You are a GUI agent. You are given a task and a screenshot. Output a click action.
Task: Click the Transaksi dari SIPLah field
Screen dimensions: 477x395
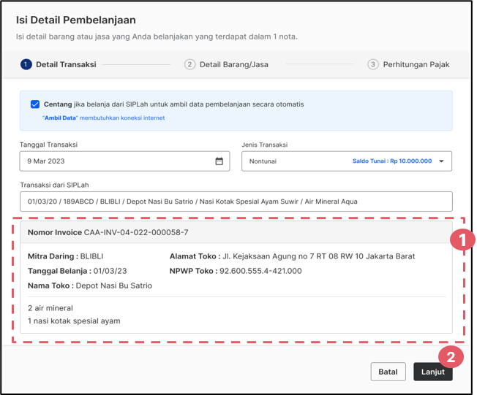236,202
